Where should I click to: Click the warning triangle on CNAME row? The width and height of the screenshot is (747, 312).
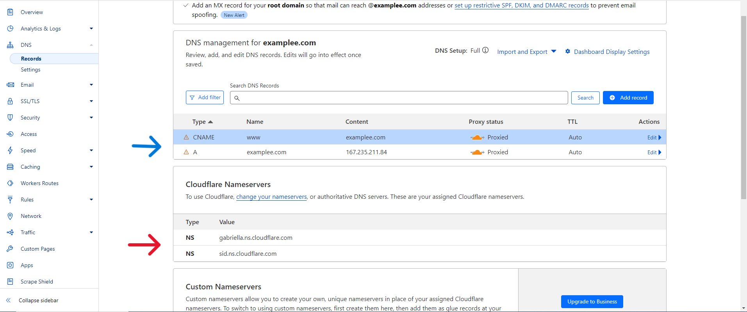coord(186,137)
